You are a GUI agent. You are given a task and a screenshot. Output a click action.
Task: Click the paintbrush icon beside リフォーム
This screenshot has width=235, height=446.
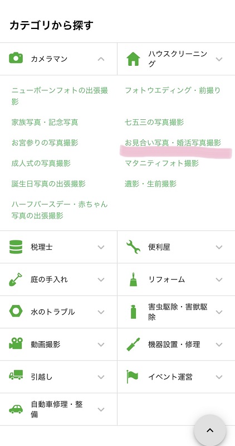pyautogui.click(x=133, y=279)
